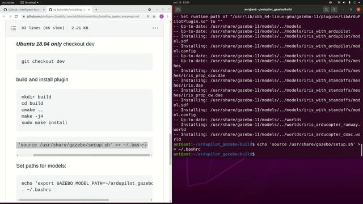This screenshot has width=363, height=204.
Task: Click the 'sudo make install' code line
Action: coord(44,122)
